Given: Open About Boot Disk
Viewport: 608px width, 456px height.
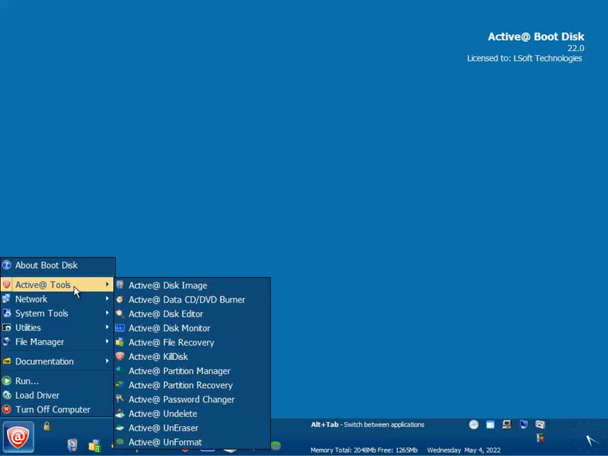Looking at the screenshot, I should (58, 265).
